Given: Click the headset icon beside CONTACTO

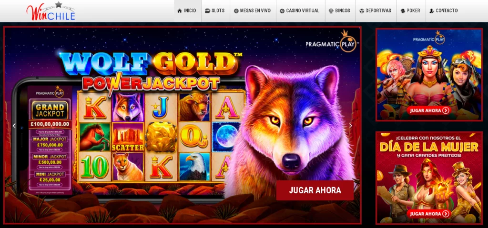Looking at the screenshot, I should pyautogui.click(x=431, y=11).
